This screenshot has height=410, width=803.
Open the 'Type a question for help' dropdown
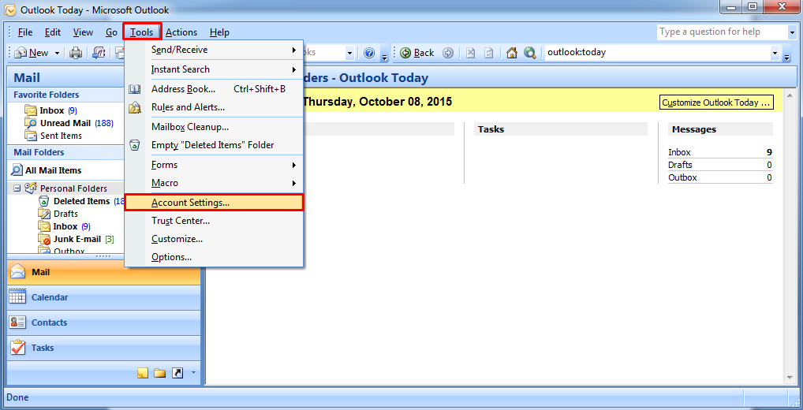tap(792, 32)
